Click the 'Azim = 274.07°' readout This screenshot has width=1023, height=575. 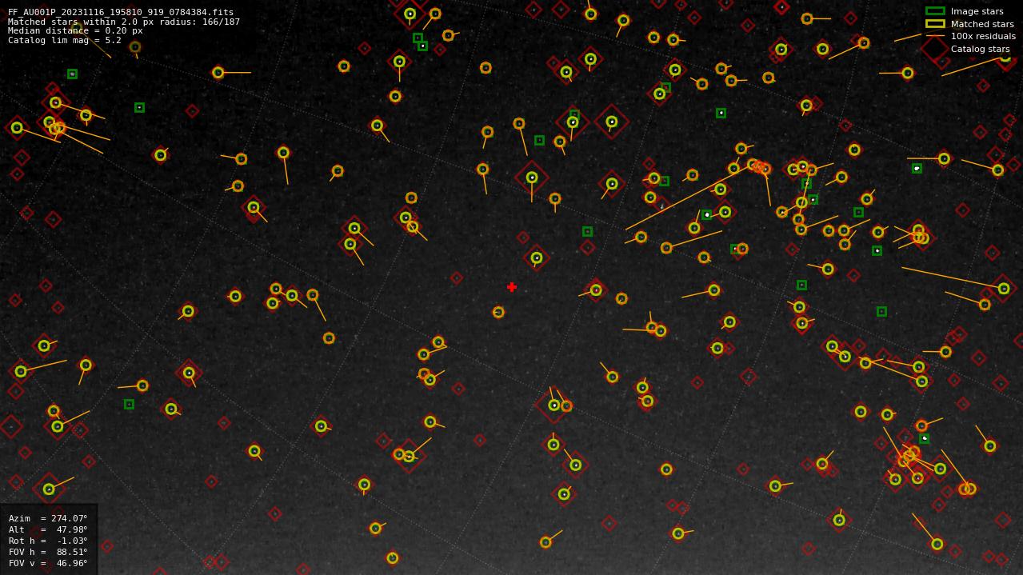(48, 518)
